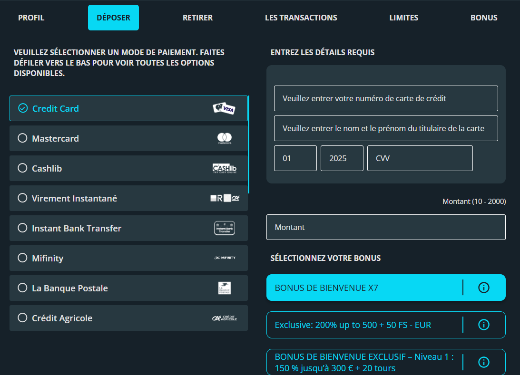Focus the Montant amount input field
The width and height of the screenshot is (520, 375).
point(385,227)
